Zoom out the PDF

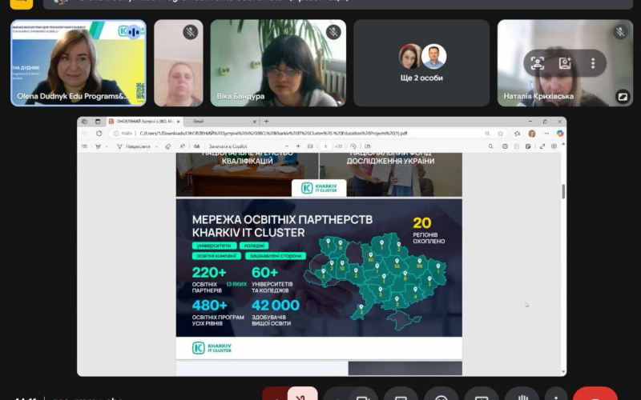click(287, 146)
